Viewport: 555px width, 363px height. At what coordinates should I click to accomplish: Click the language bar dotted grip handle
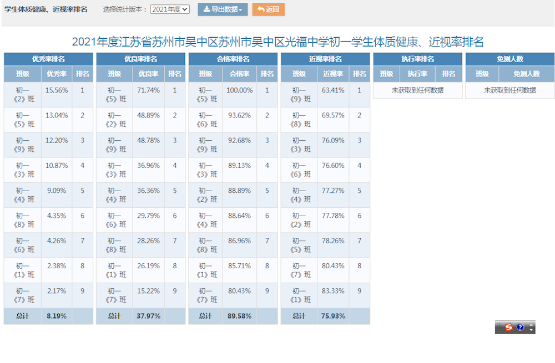point(499,328)
